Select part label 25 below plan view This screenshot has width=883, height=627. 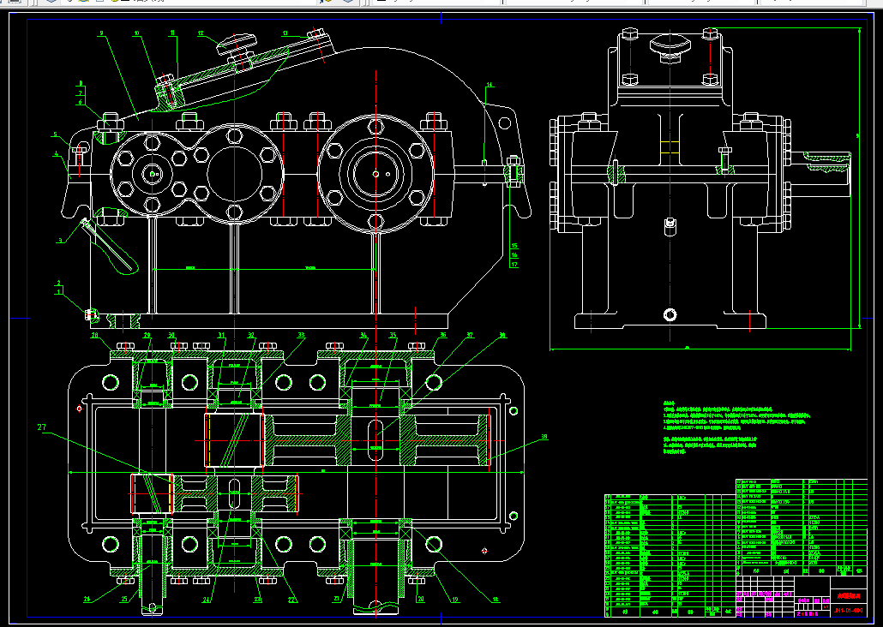[x=124, y=600]
